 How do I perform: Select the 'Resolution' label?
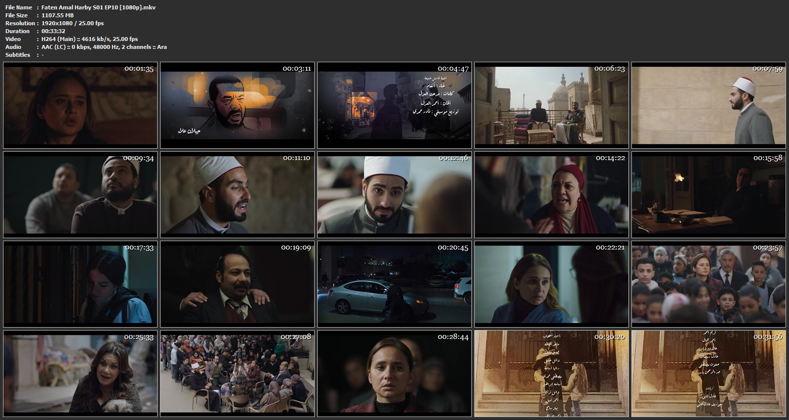point(20,23)
